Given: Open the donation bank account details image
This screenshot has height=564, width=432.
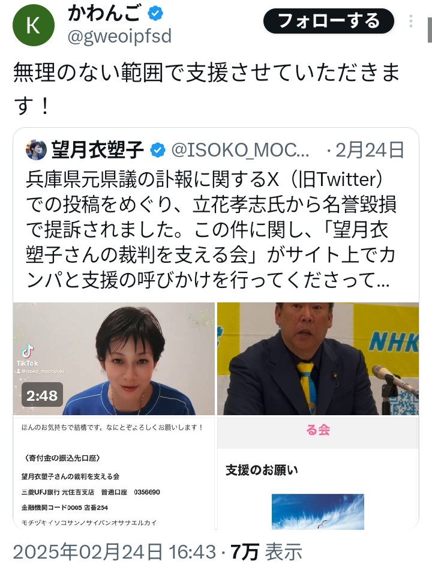Looking at the screenshot, I should point(113,473).
